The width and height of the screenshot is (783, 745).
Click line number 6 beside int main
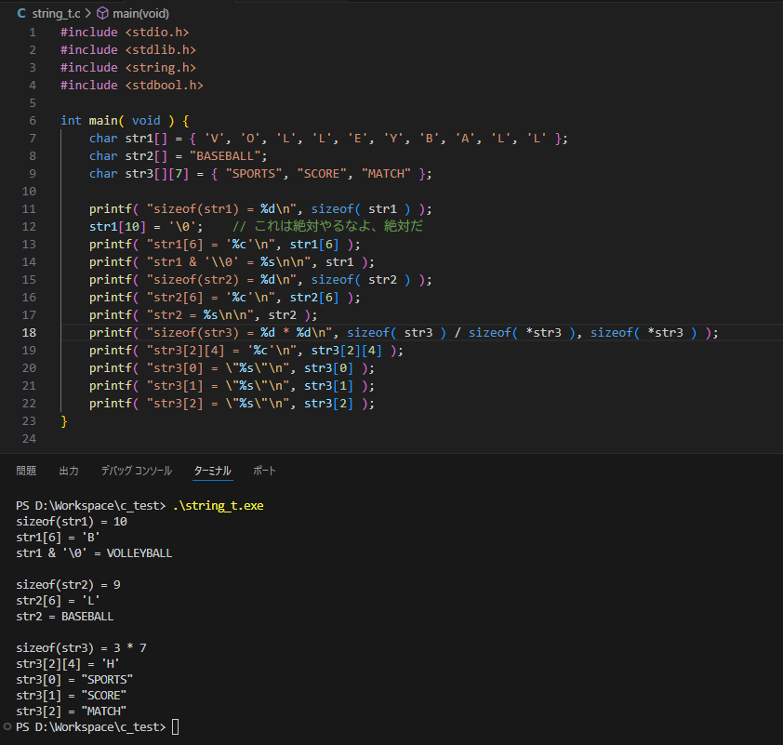coord(33,121)
